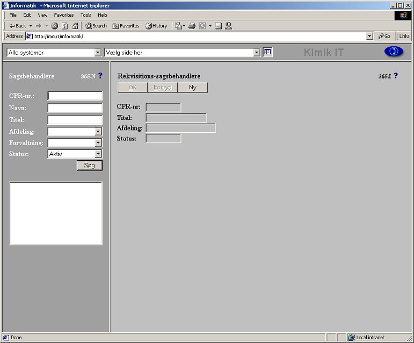414x343 pixels.
Task: Open the Edit menu
Action: coord(27,15)
